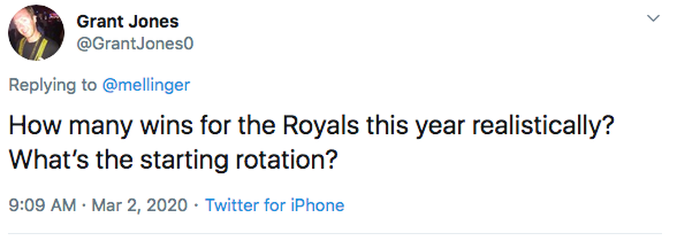677x241 pixels.
Task: Click the "Replying to" label
Action: (52, 85)
